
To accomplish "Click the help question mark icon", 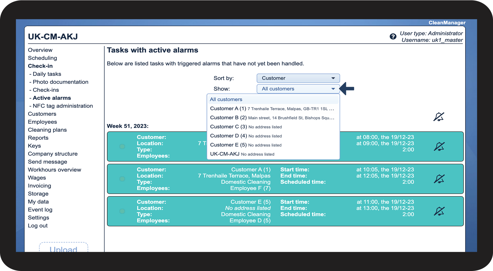I will pyautogui.click(x=393, y=37).
